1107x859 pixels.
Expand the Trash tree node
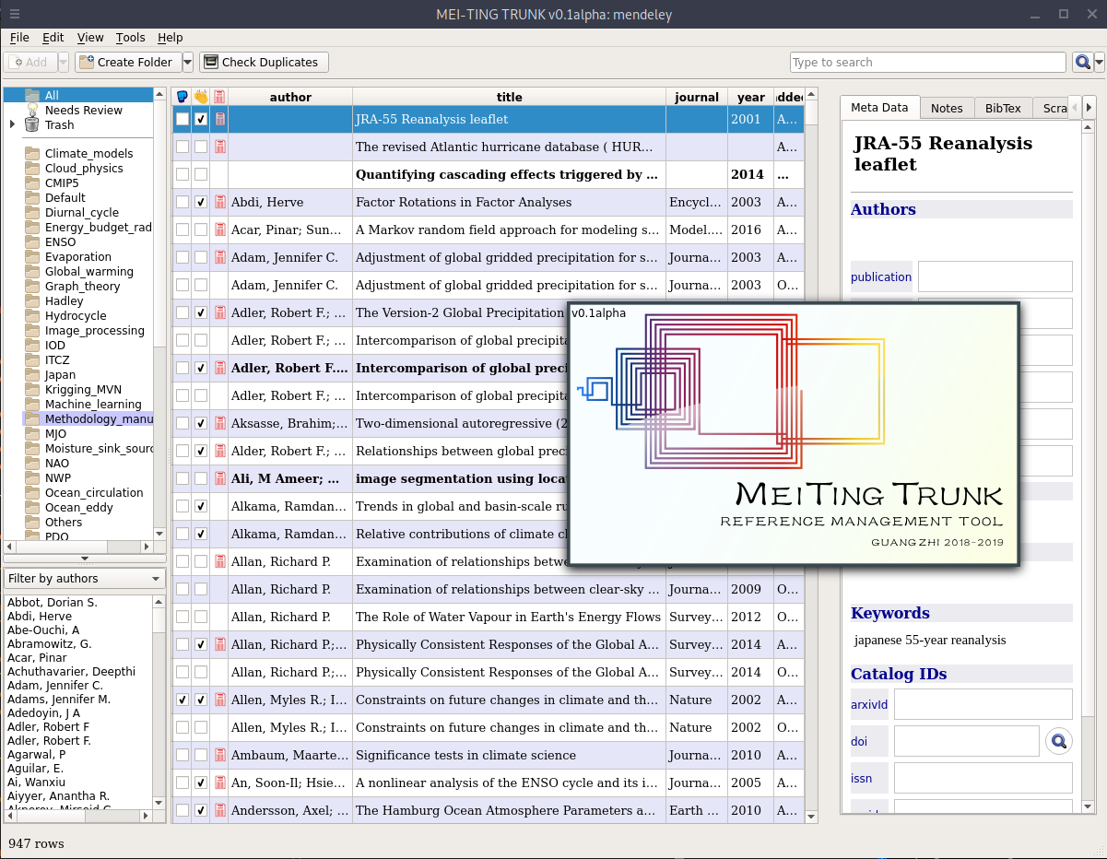point(12,124)
